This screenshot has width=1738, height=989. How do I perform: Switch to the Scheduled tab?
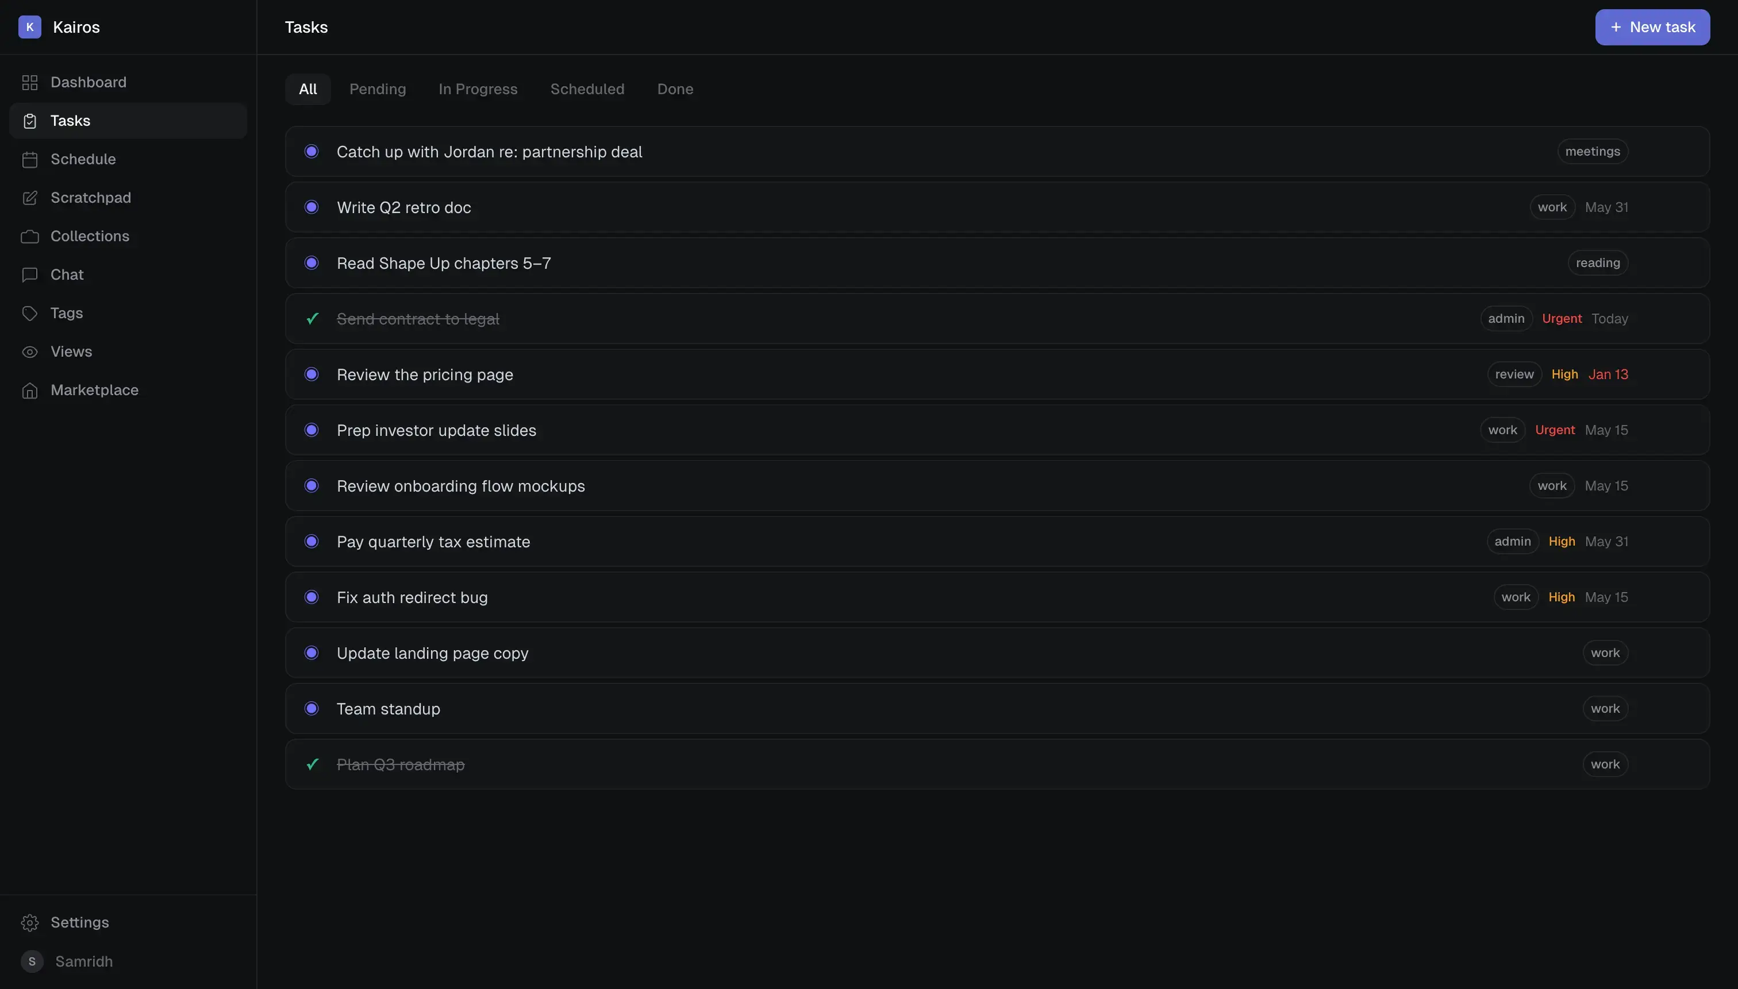(587, 89)
